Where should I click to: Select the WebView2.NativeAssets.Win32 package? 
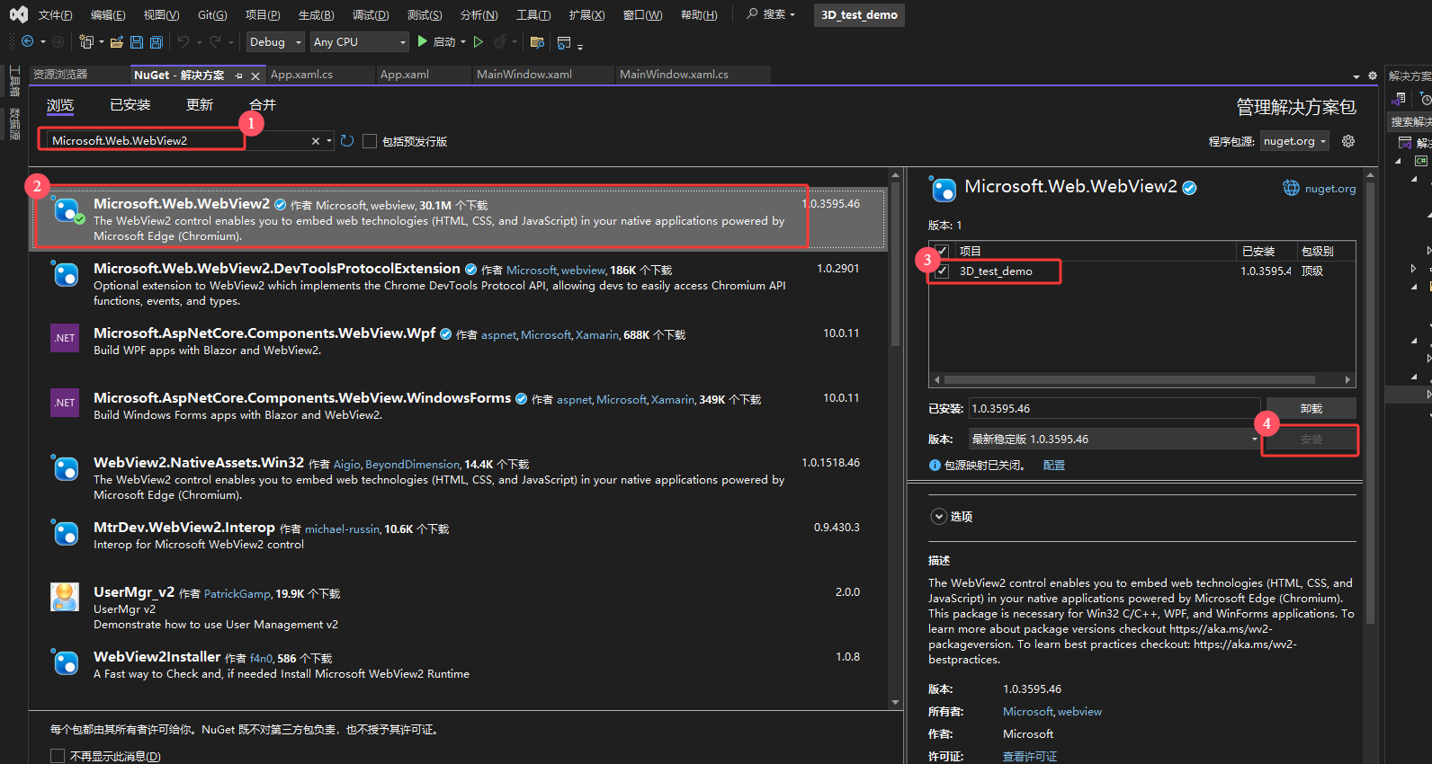tap(459, 478)
